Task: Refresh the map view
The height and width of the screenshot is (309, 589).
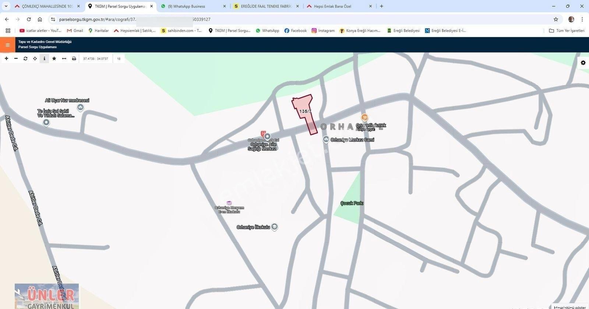Action: [25, 58]
